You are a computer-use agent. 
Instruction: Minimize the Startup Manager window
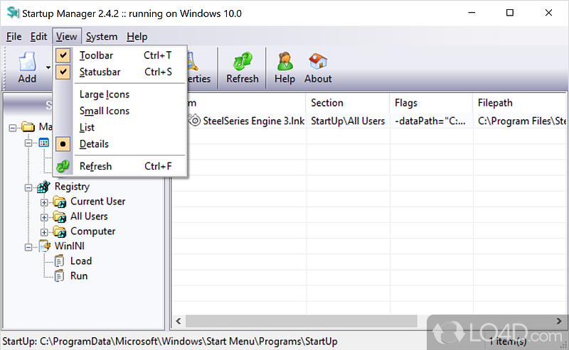pyautogui.click(x=472, y=13)
